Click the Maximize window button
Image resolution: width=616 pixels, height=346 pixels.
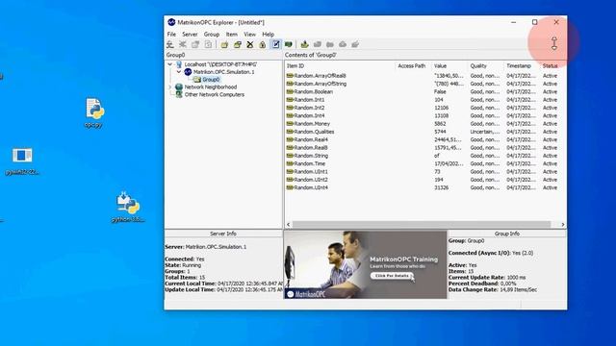(535, 22)
